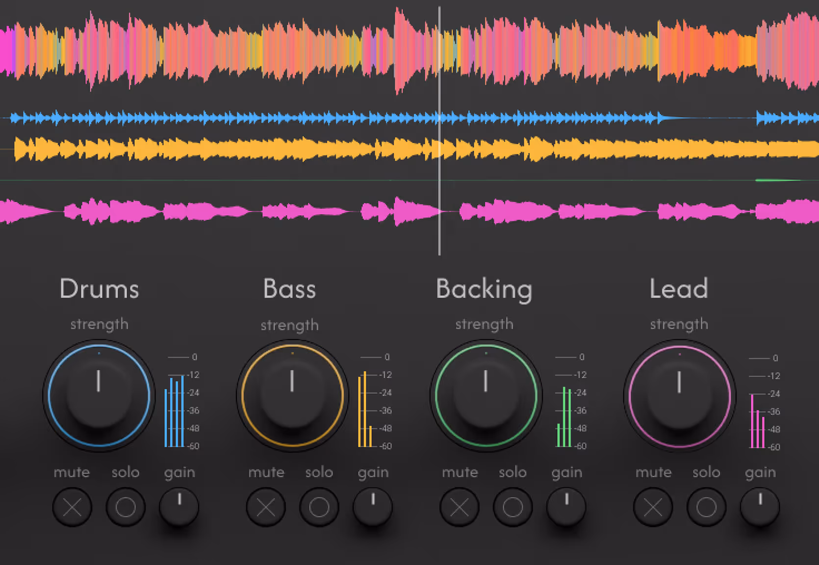The width and height of the screenshot is (819, 565).
Task: Click the Drums strength knob
Action: (99, 395)
